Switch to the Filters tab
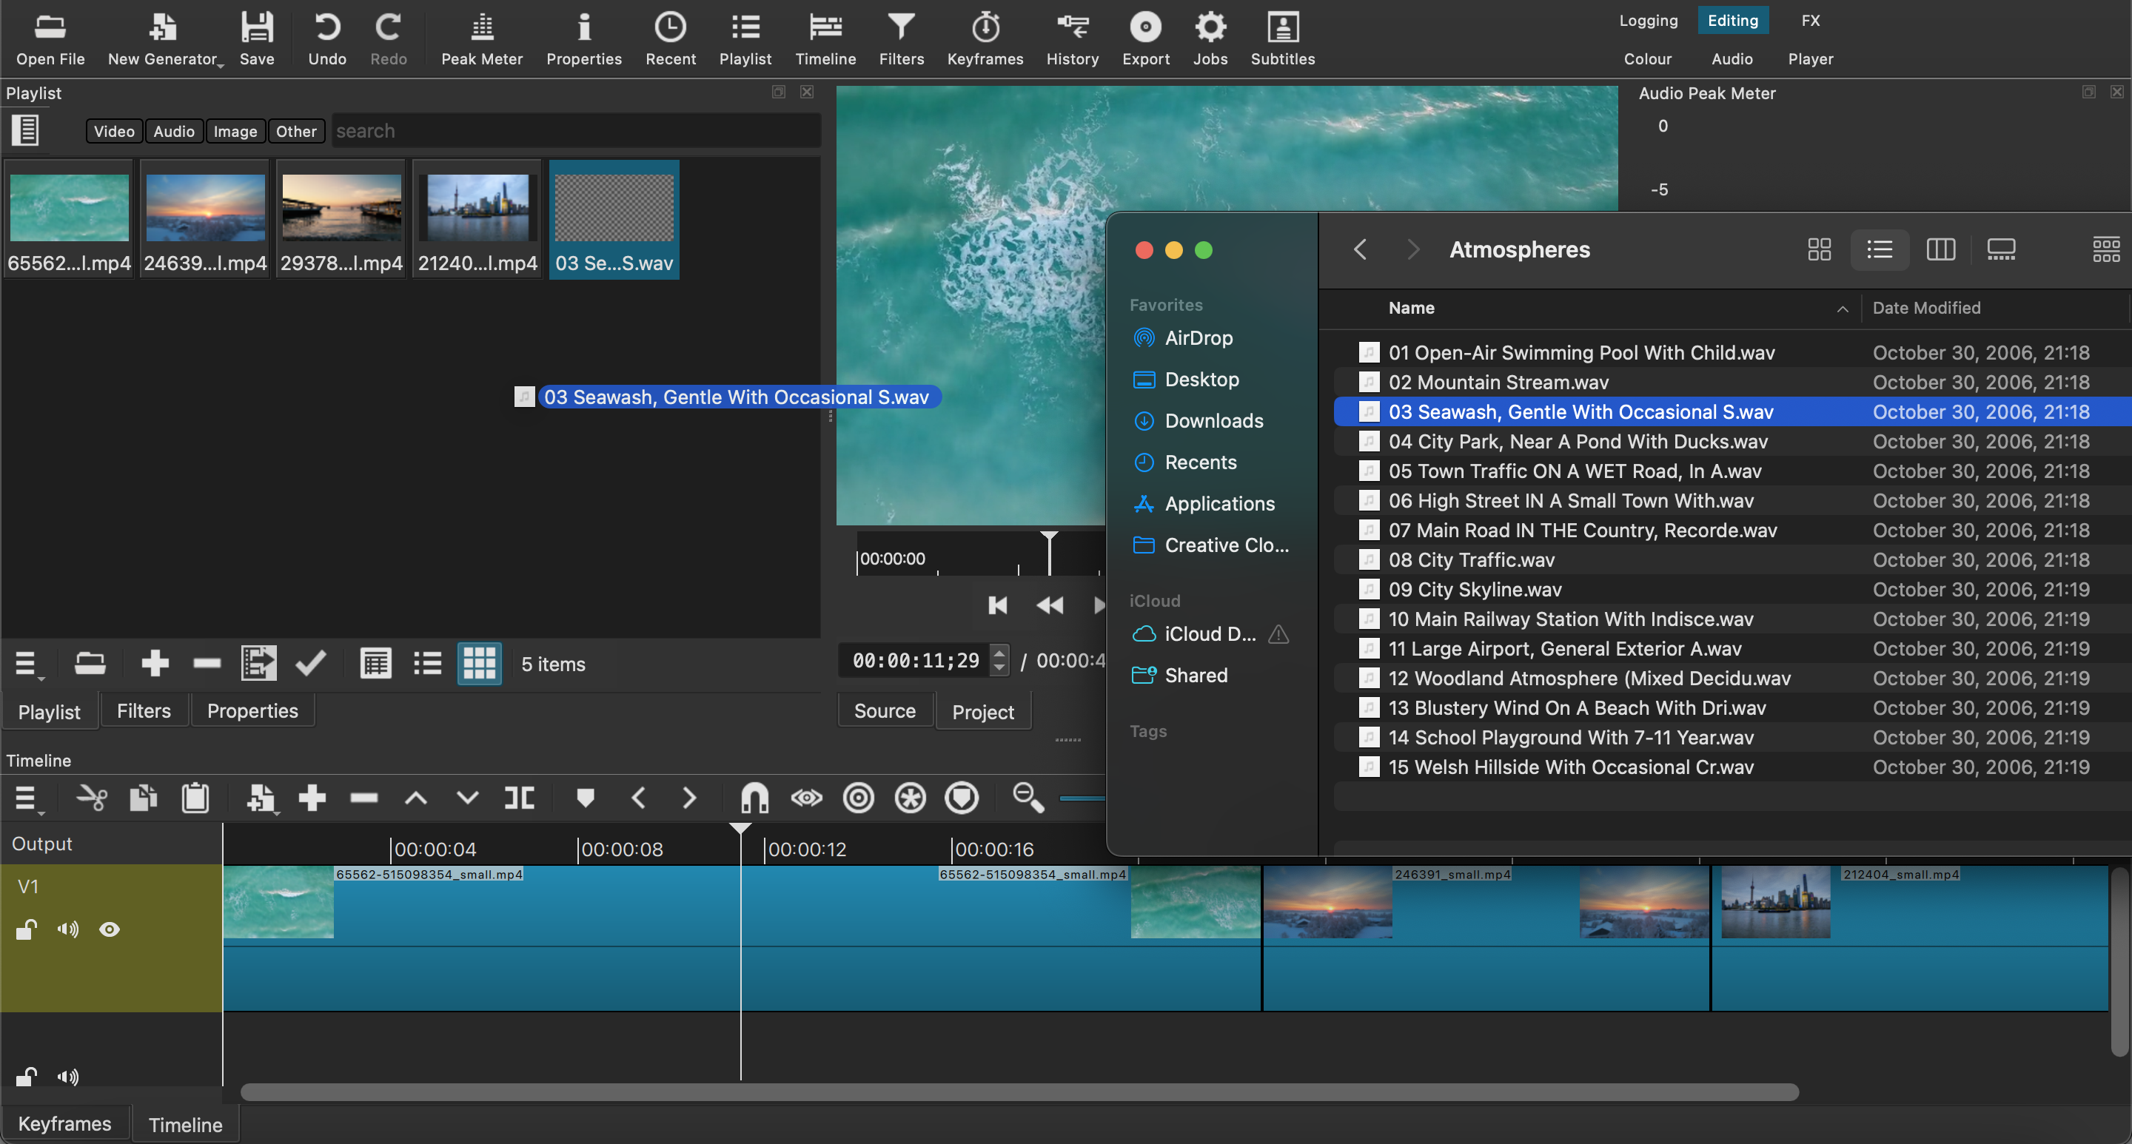 pyautogui.click(x=143, y=710)
